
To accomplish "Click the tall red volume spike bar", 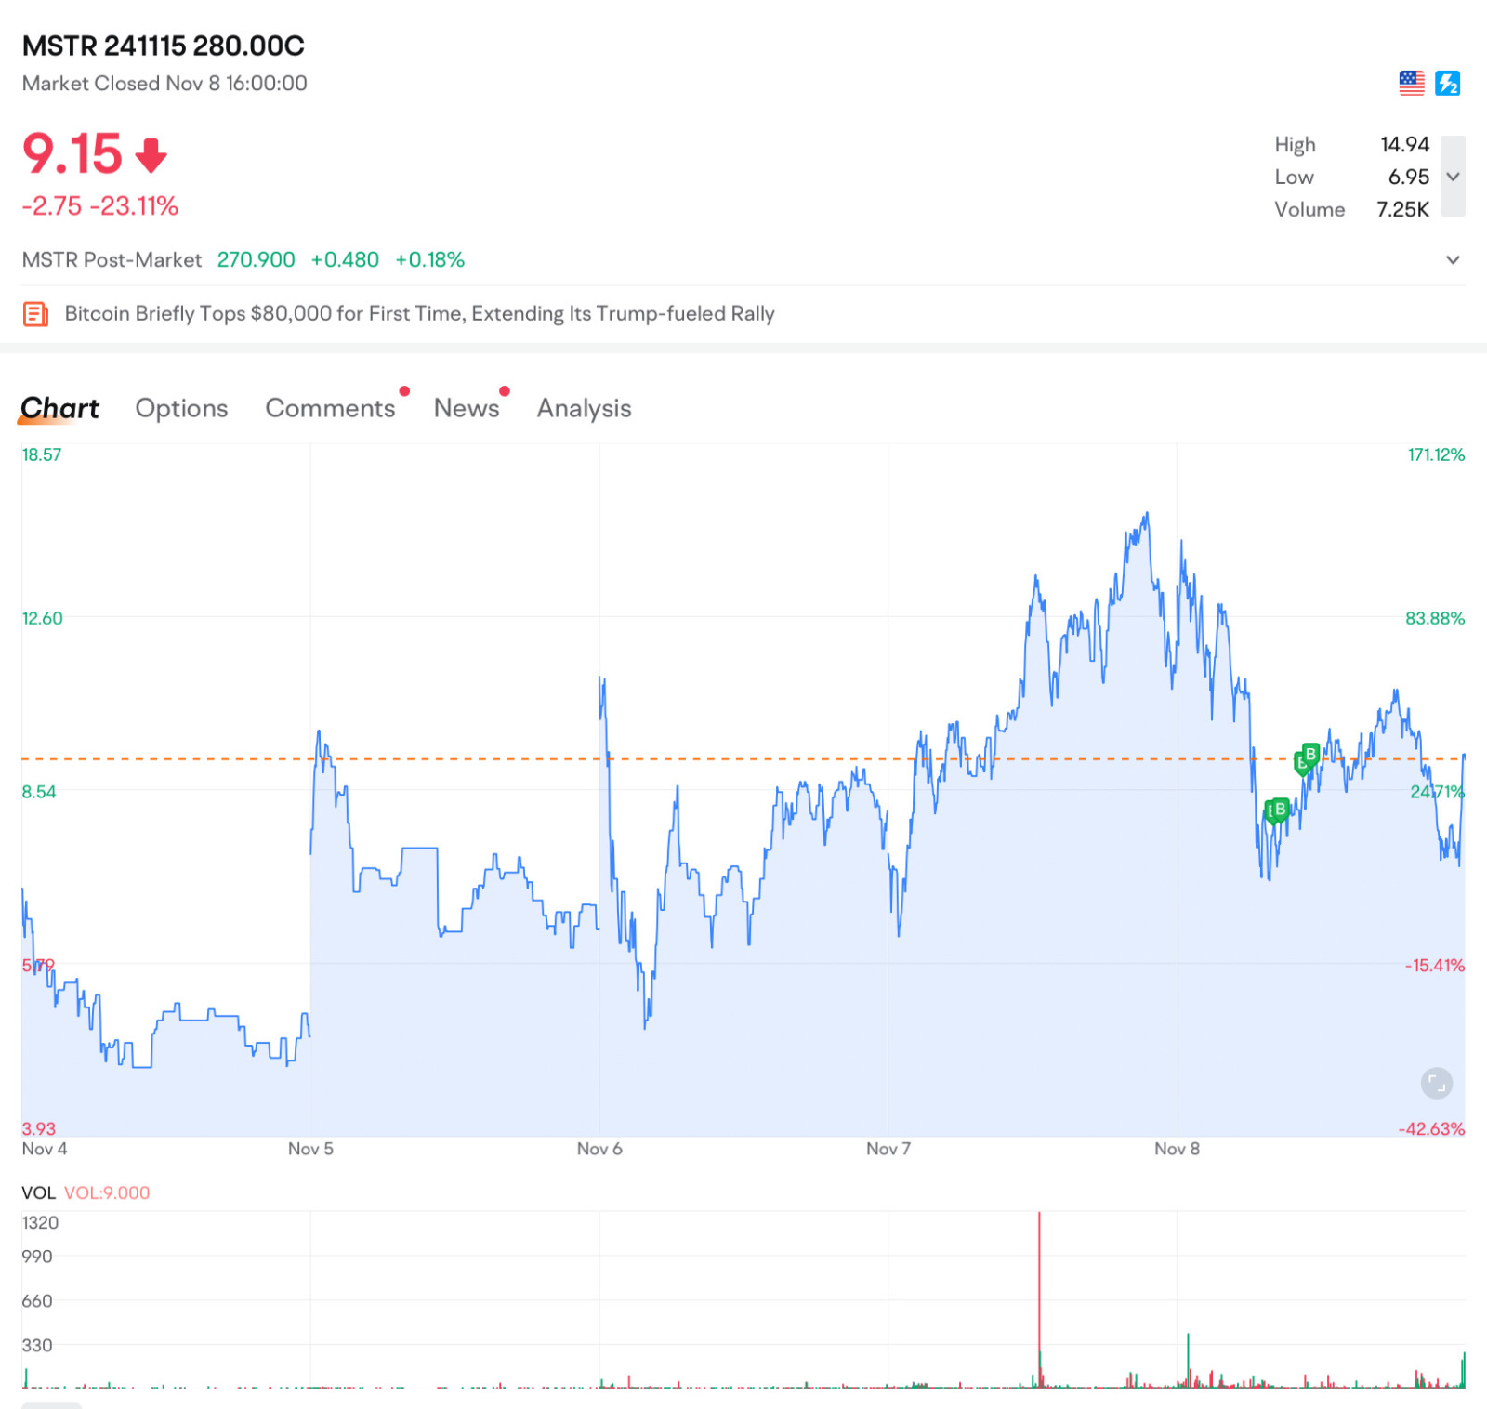I will coord(1039,1299).
